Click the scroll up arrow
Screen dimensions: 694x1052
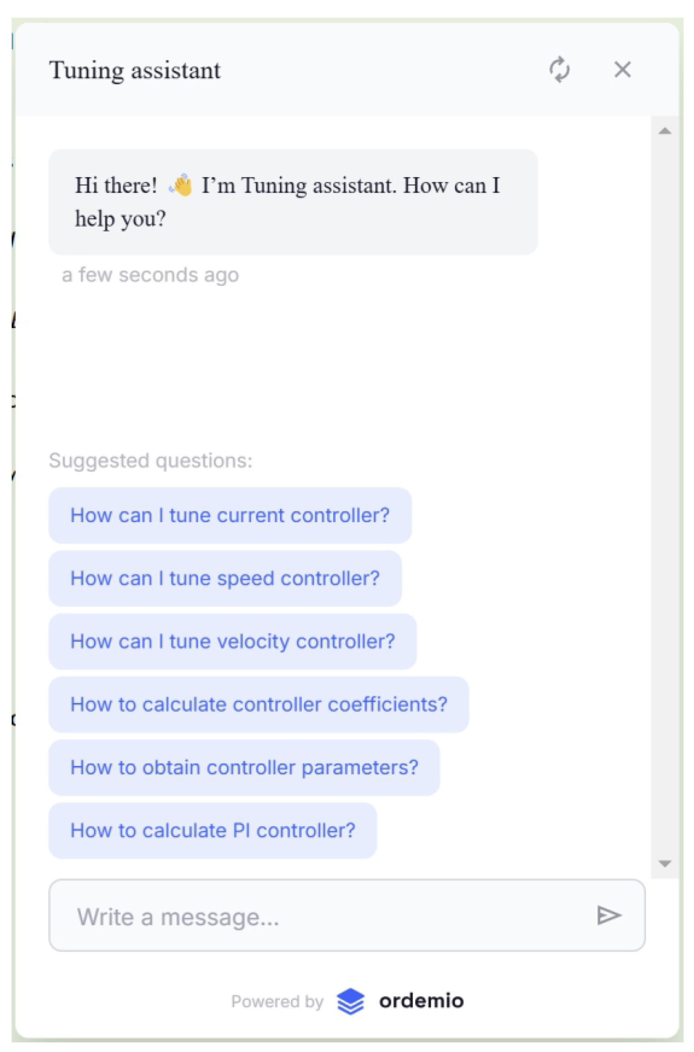click(665, 131)
